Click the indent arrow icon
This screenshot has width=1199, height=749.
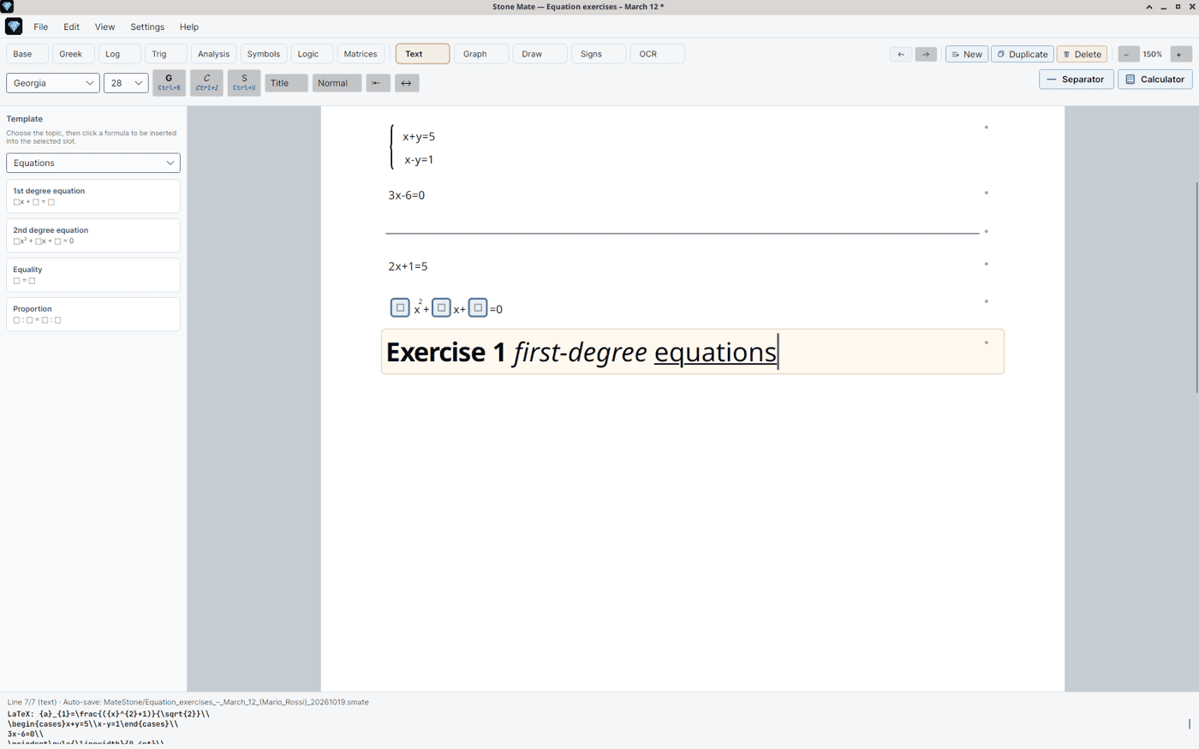(378, 83)
